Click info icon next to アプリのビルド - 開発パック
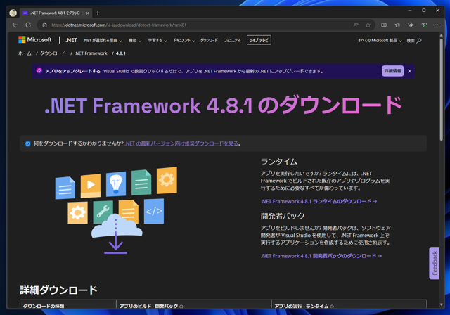The image size is (450, 315). (181, 307)
